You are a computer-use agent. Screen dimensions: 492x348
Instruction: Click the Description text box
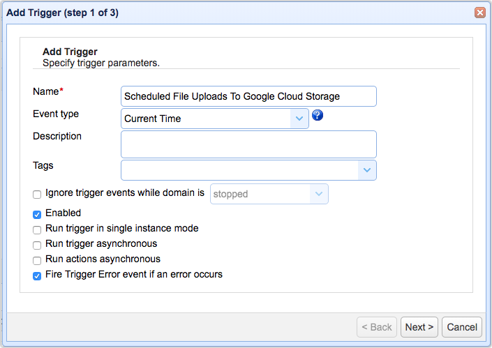pyautogui.click(x=248, y=144)
